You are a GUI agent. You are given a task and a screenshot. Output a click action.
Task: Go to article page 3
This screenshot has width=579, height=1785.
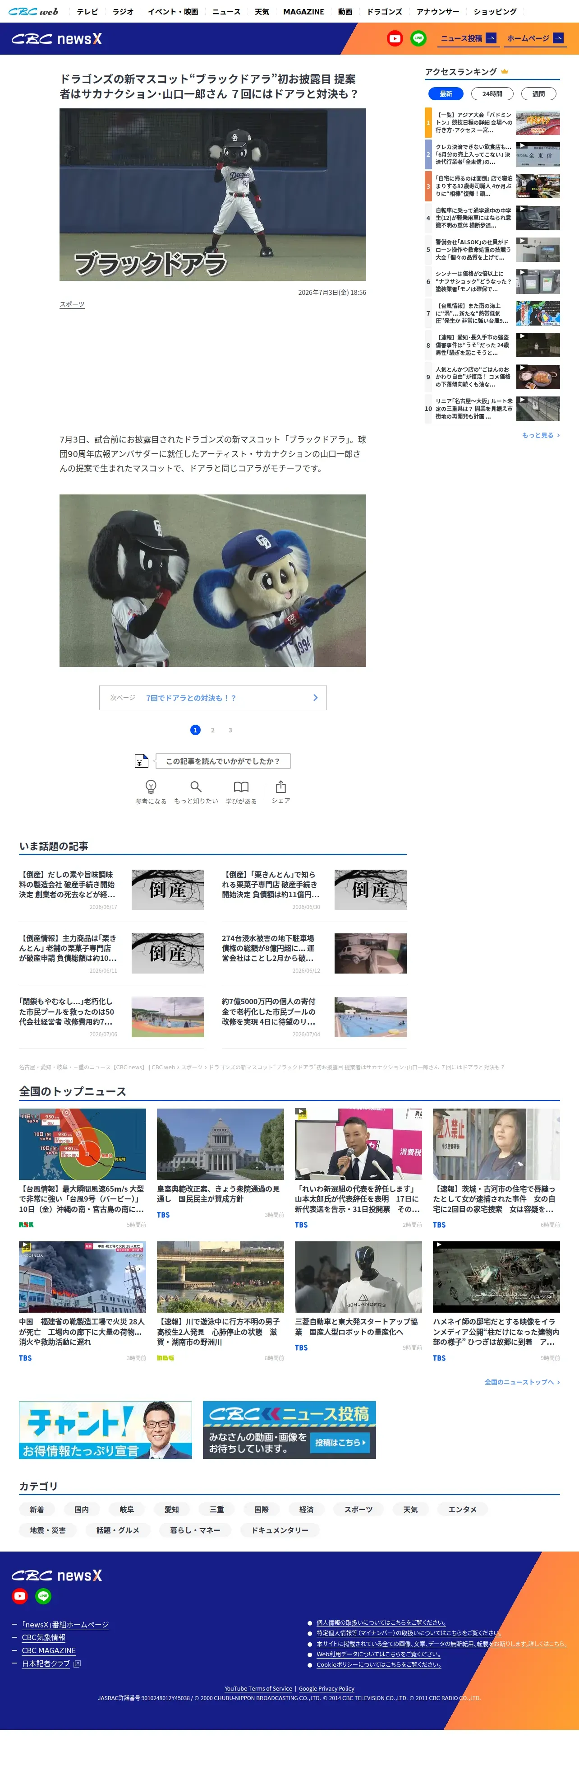tap(230, 730)
